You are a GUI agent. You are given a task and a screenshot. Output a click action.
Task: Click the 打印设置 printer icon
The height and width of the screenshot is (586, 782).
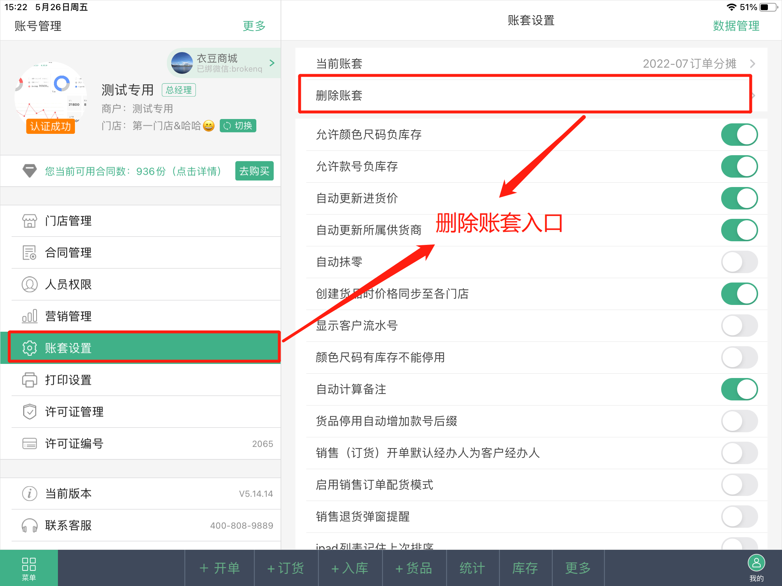coord(29,380)
